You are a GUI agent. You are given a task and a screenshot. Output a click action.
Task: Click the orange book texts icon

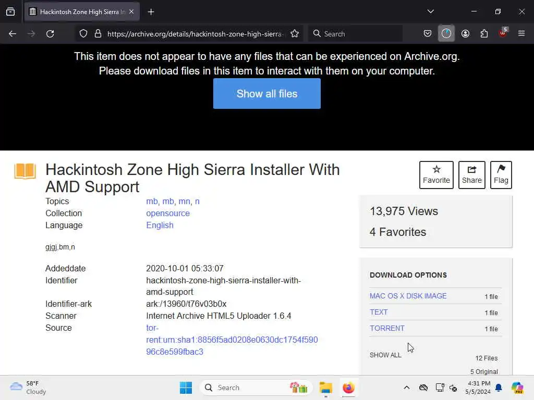pos(25,171)
